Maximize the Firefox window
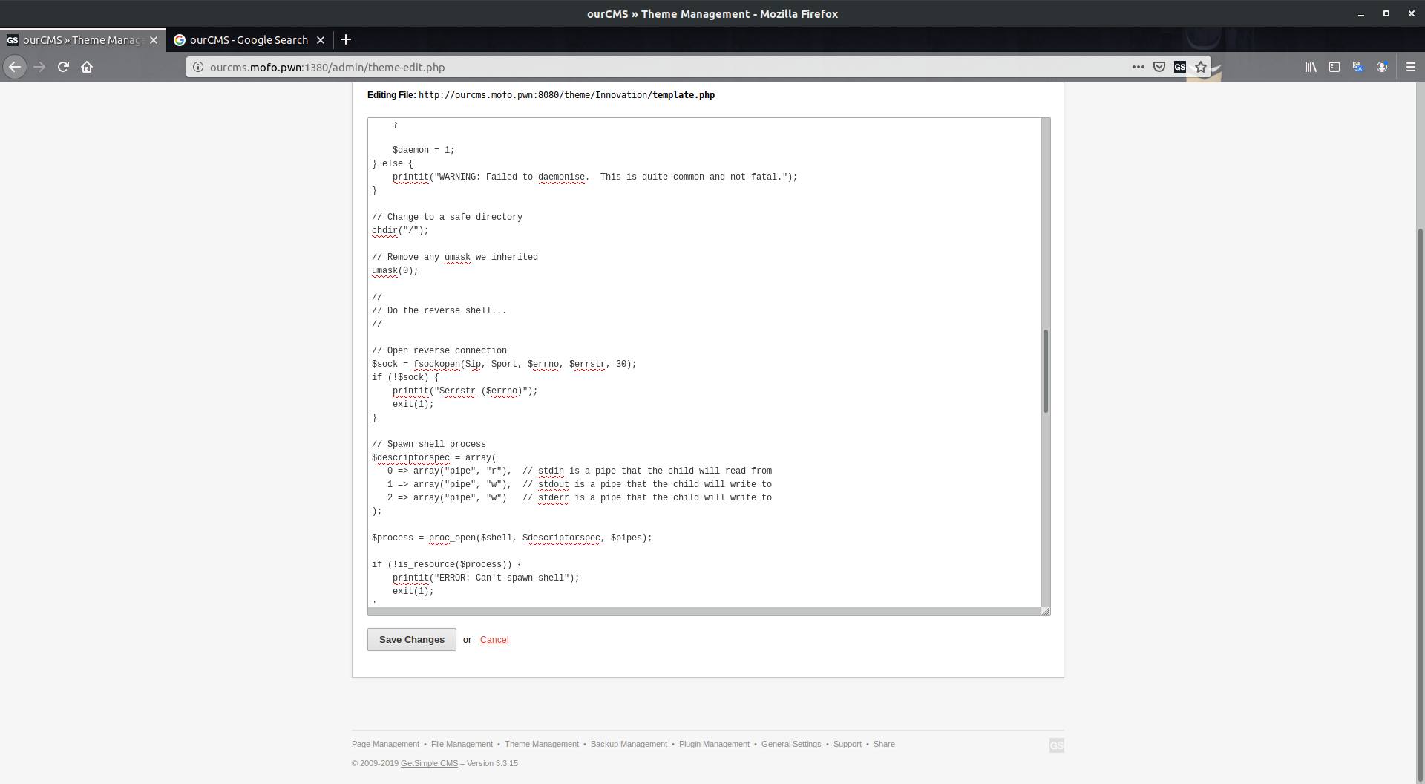The height and width of the screenshot is (784, 1425). tap(1386, 14)
